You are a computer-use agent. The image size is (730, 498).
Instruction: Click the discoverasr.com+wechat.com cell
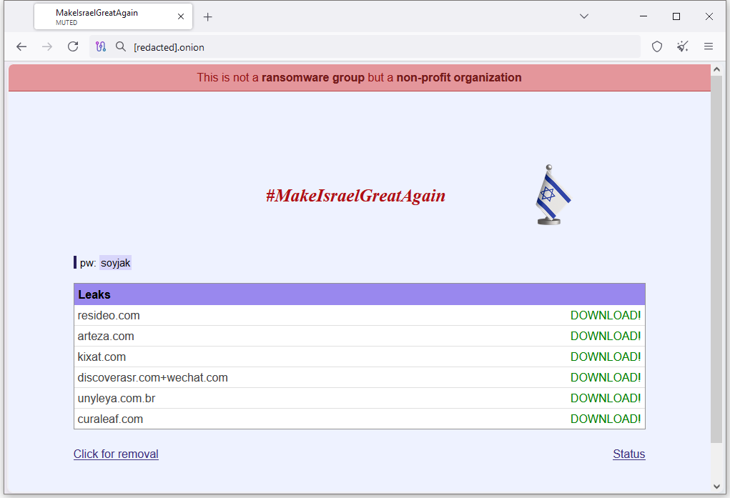click(153, 377)
